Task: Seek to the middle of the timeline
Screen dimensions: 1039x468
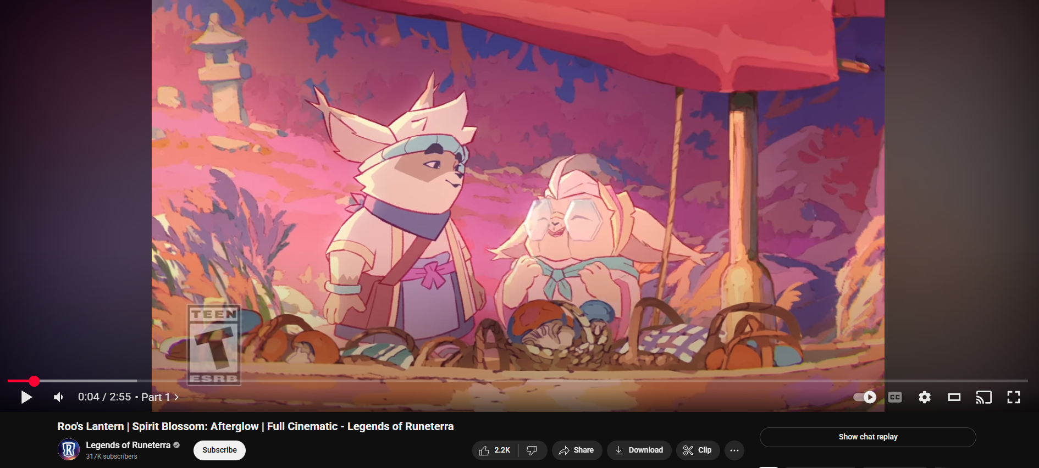Action: click(x=518, y=381)
